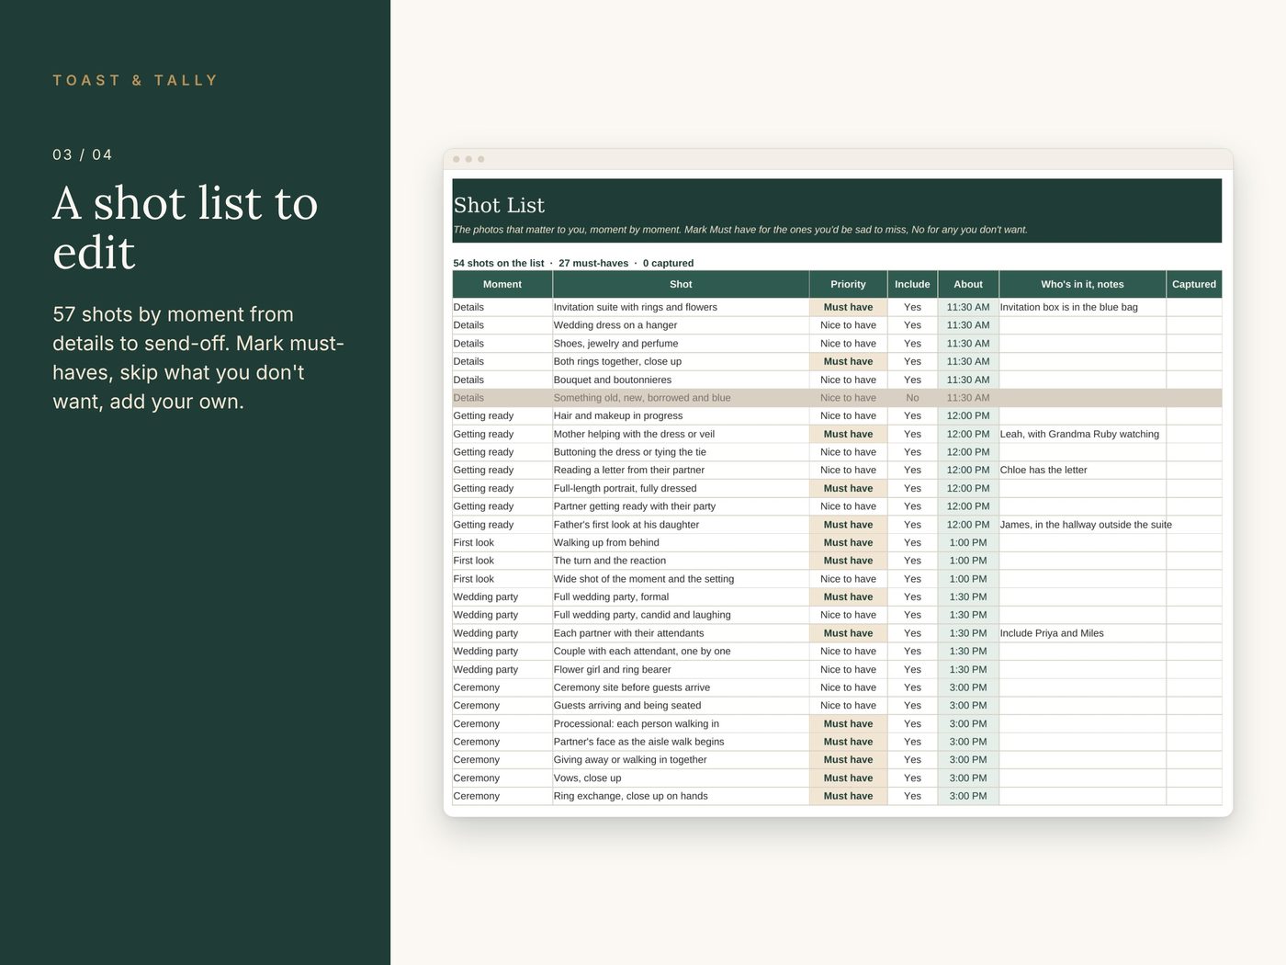This screenshot has height=965, width=1286.
Task: Select 'Ring exchange, close up on hands' cell
Action: click(x=681, y=796)
